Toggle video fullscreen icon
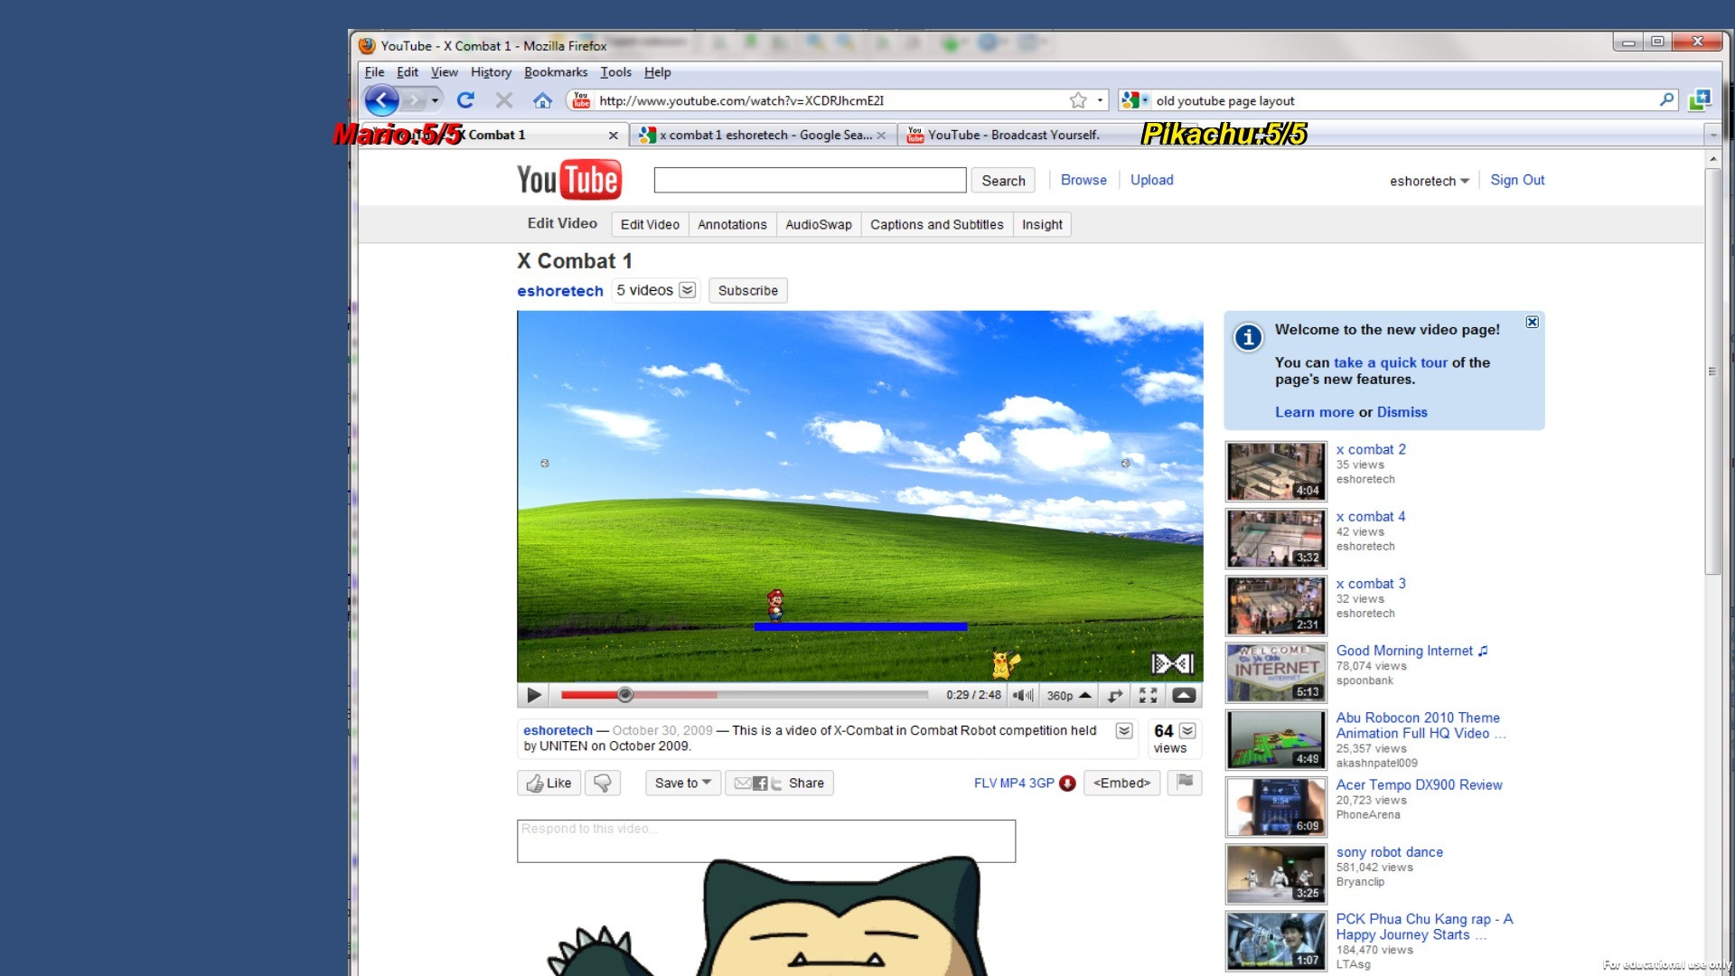 point(1148,695)
